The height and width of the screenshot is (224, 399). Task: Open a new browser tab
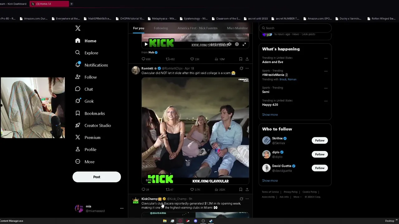pyautogui.click(x=71, y=4)
